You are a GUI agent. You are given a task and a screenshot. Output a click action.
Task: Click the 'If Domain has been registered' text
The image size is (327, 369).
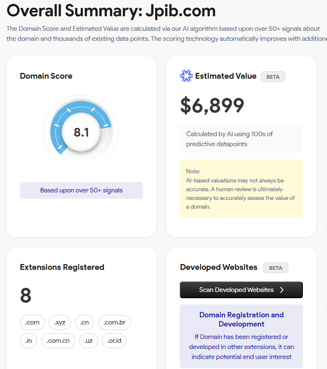(241, 347)
